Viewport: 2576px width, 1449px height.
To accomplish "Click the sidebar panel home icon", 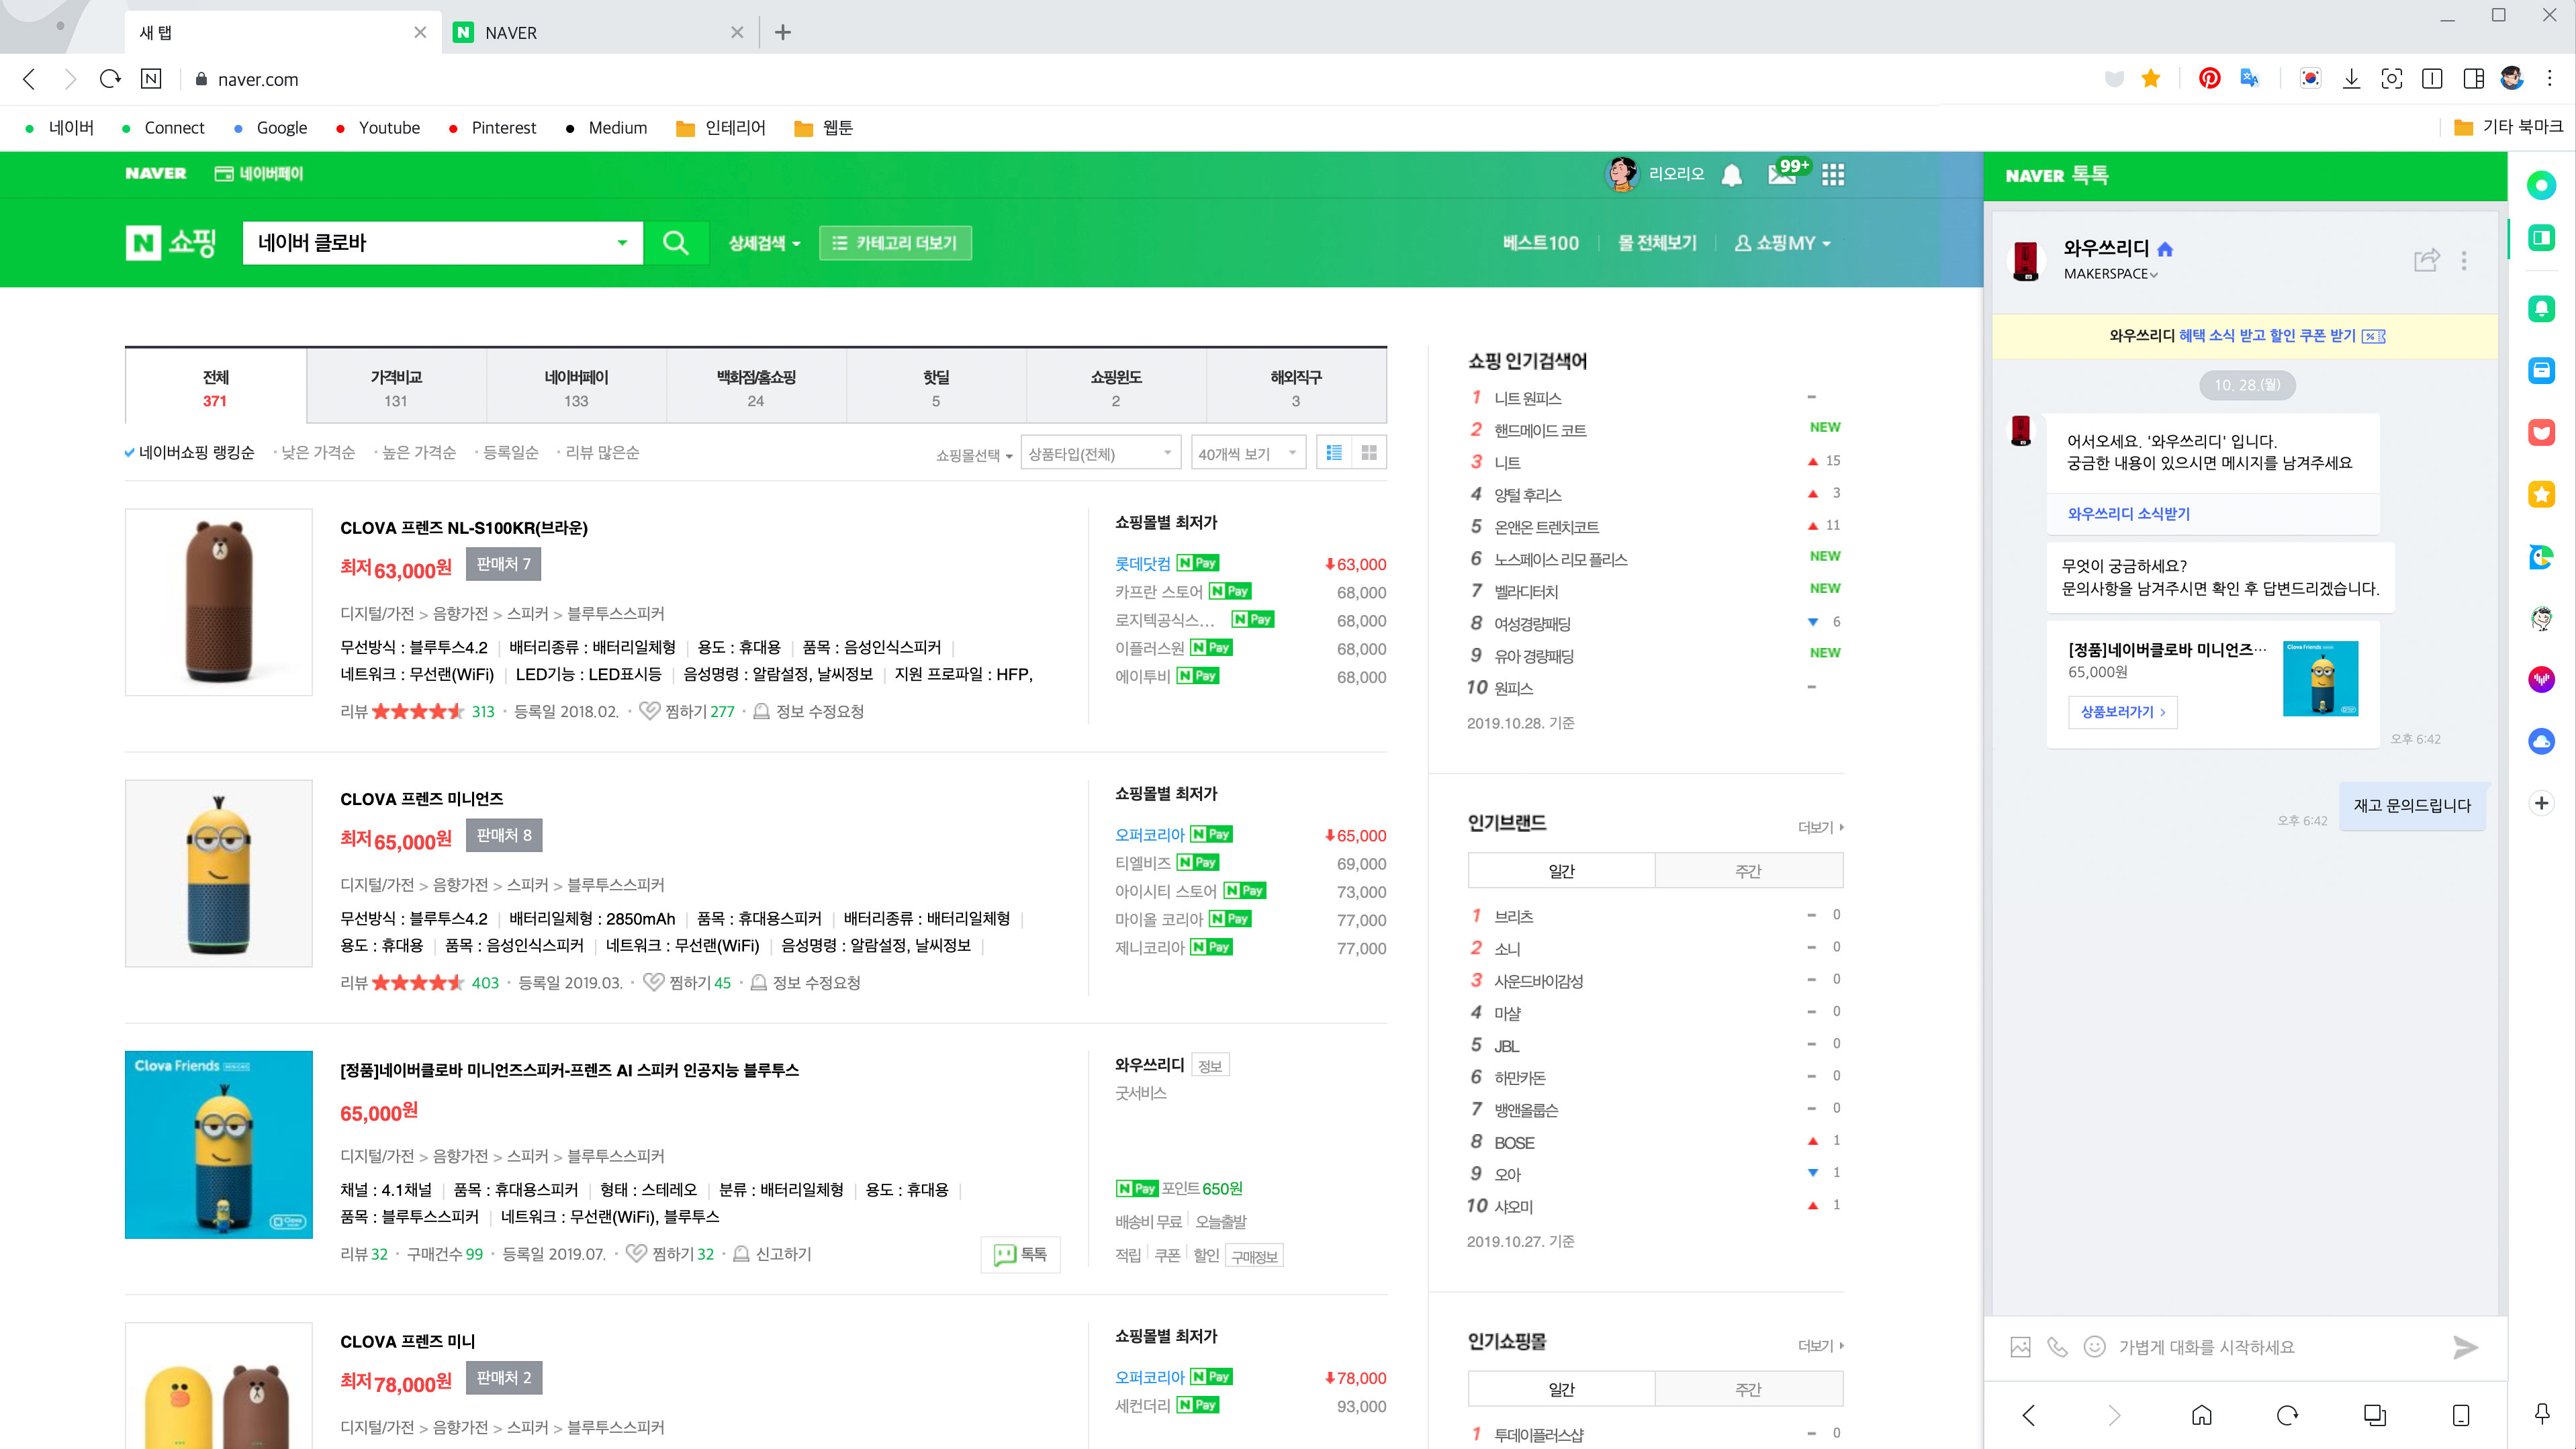I will tap(2201, 1415).
